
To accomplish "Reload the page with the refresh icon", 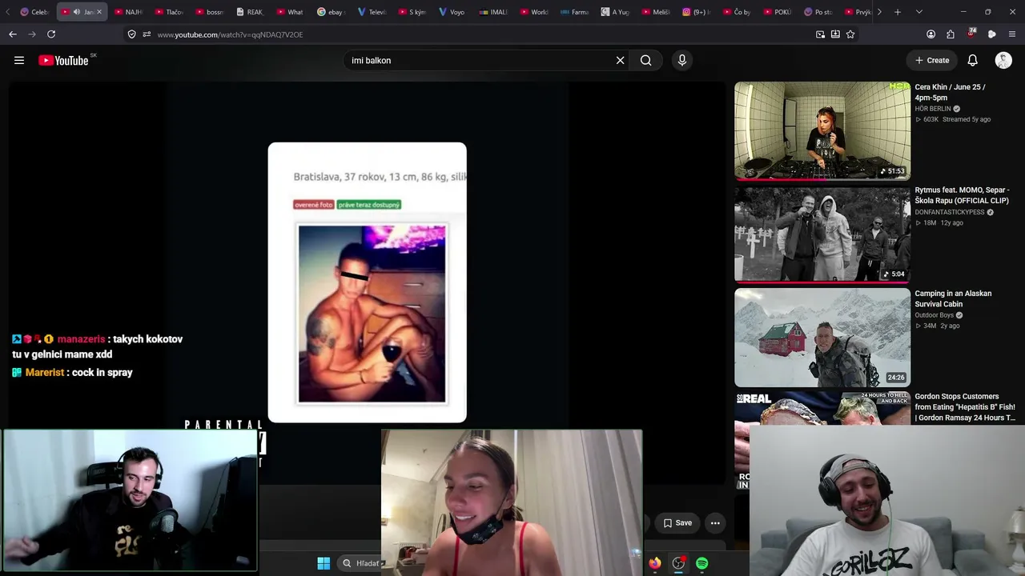I will (51, 34).
